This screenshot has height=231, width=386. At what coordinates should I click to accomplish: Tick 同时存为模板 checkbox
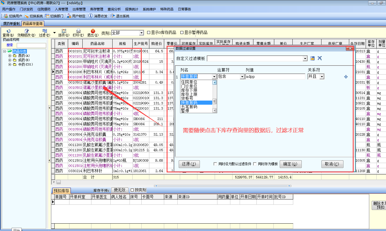255,164
